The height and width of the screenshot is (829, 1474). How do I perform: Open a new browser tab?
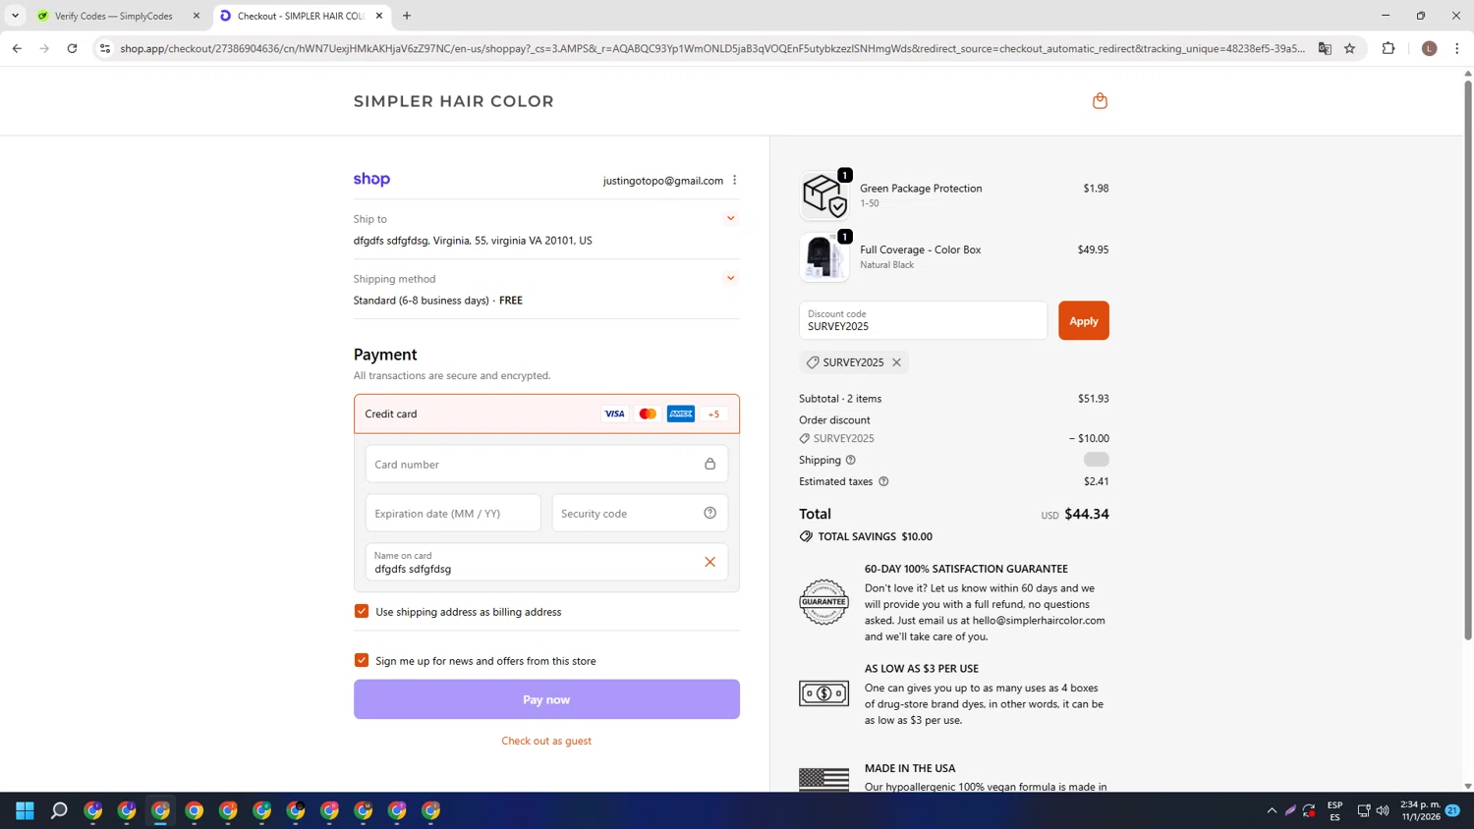pyautogui.click(x=407, y=16)
